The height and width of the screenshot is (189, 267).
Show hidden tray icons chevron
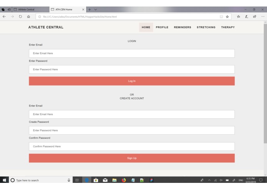click(209, 180)
